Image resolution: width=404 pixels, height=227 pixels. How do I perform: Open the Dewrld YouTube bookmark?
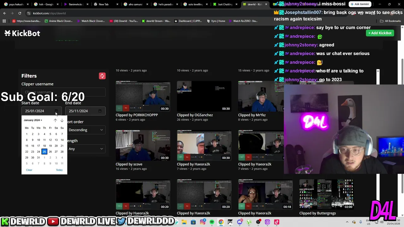click(124, 21)
